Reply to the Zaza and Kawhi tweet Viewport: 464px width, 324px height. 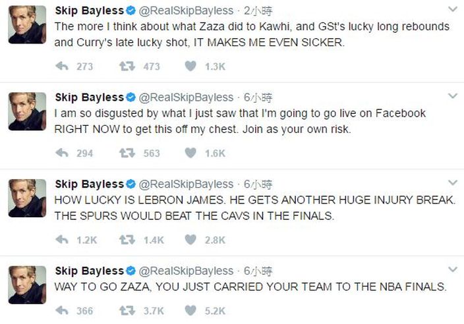(62, 66)
